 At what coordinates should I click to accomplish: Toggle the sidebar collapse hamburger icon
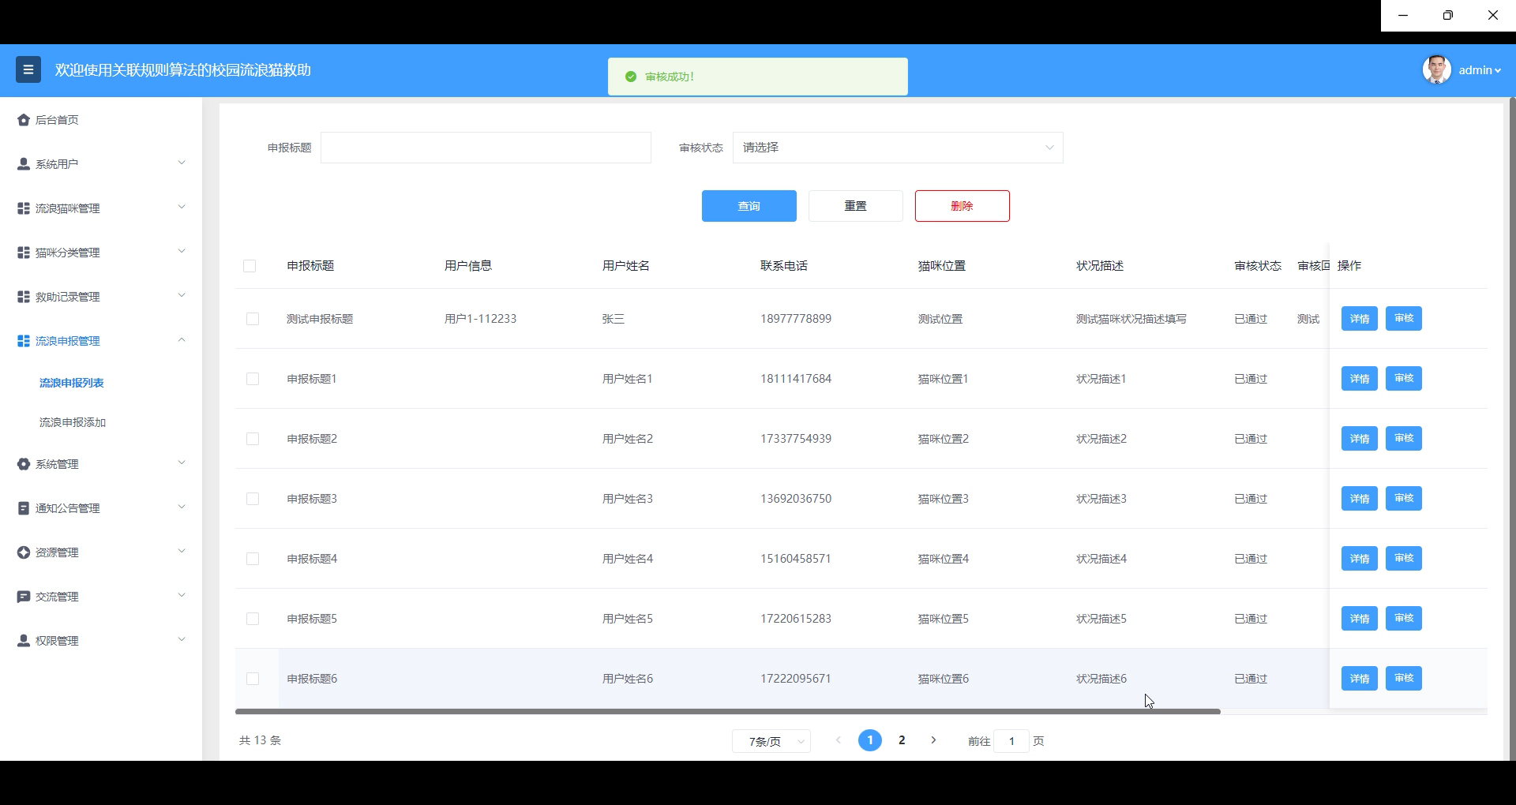[28, 69]
